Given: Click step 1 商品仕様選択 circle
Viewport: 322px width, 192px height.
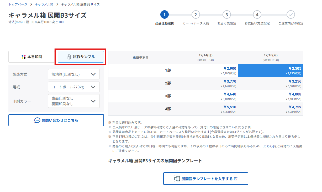Looking at the screenshot, I should [x=164, y=15].
